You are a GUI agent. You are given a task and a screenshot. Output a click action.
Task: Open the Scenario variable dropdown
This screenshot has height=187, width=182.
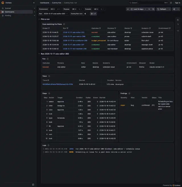tap(103, 9)
